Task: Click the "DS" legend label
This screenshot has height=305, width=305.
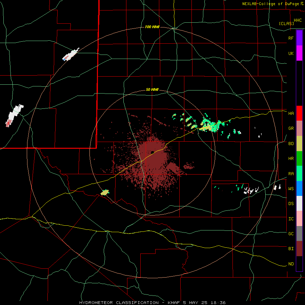Action: tap(291, 204)
